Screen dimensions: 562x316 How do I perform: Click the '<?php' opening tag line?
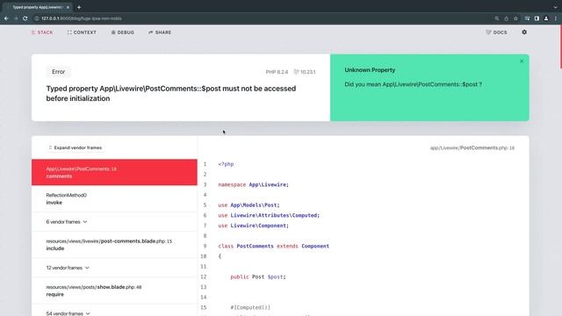click(x=226, y=164)
